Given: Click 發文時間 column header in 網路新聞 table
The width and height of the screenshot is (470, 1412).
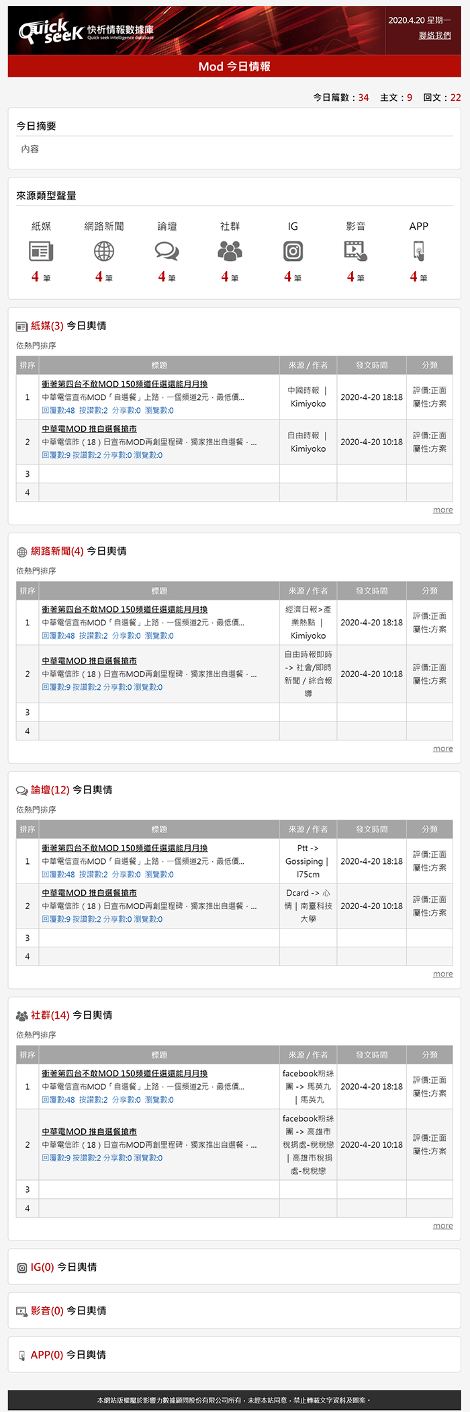Looking at the screenshot, I should (371, 590).
